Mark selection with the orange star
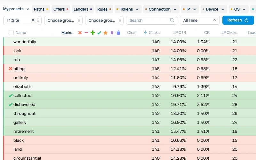Image resolution: width=256 pixels, height=160 pixels. tap(106, 33)
